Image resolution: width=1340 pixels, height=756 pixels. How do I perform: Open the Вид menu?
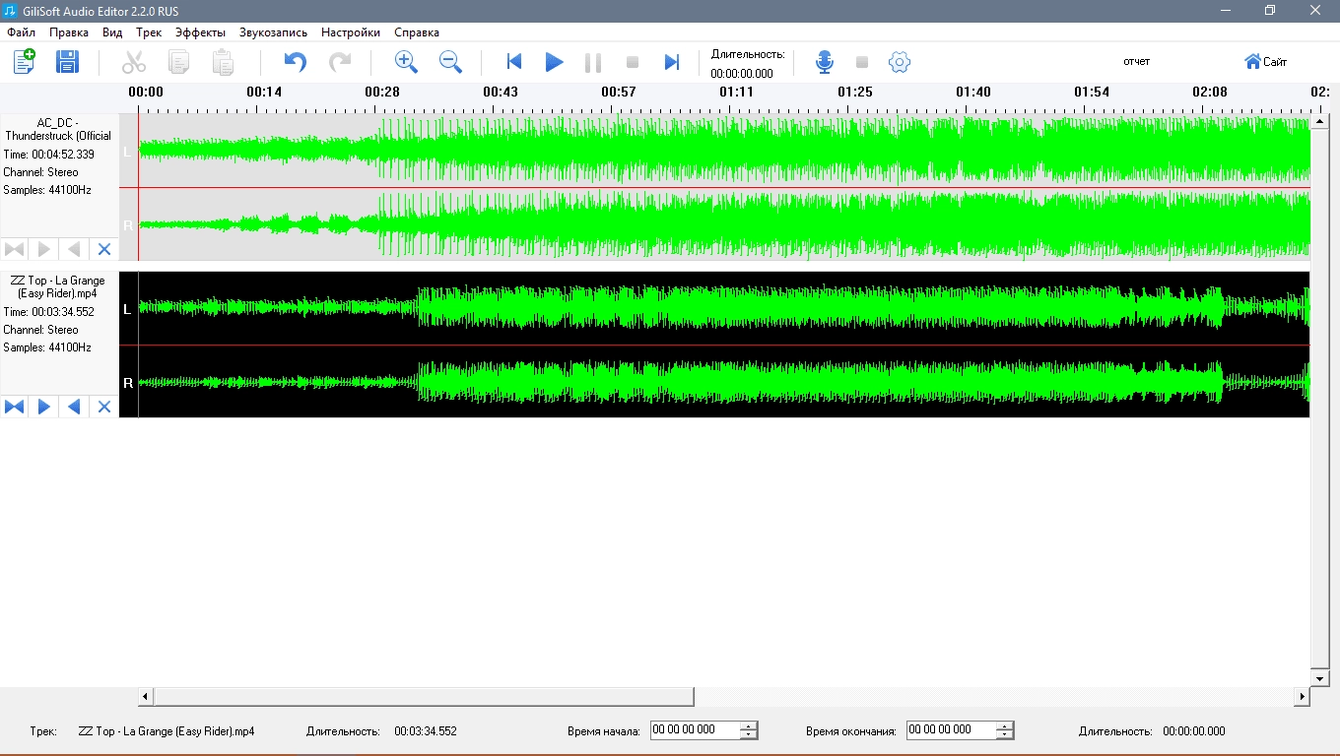(x=112, y=32)
